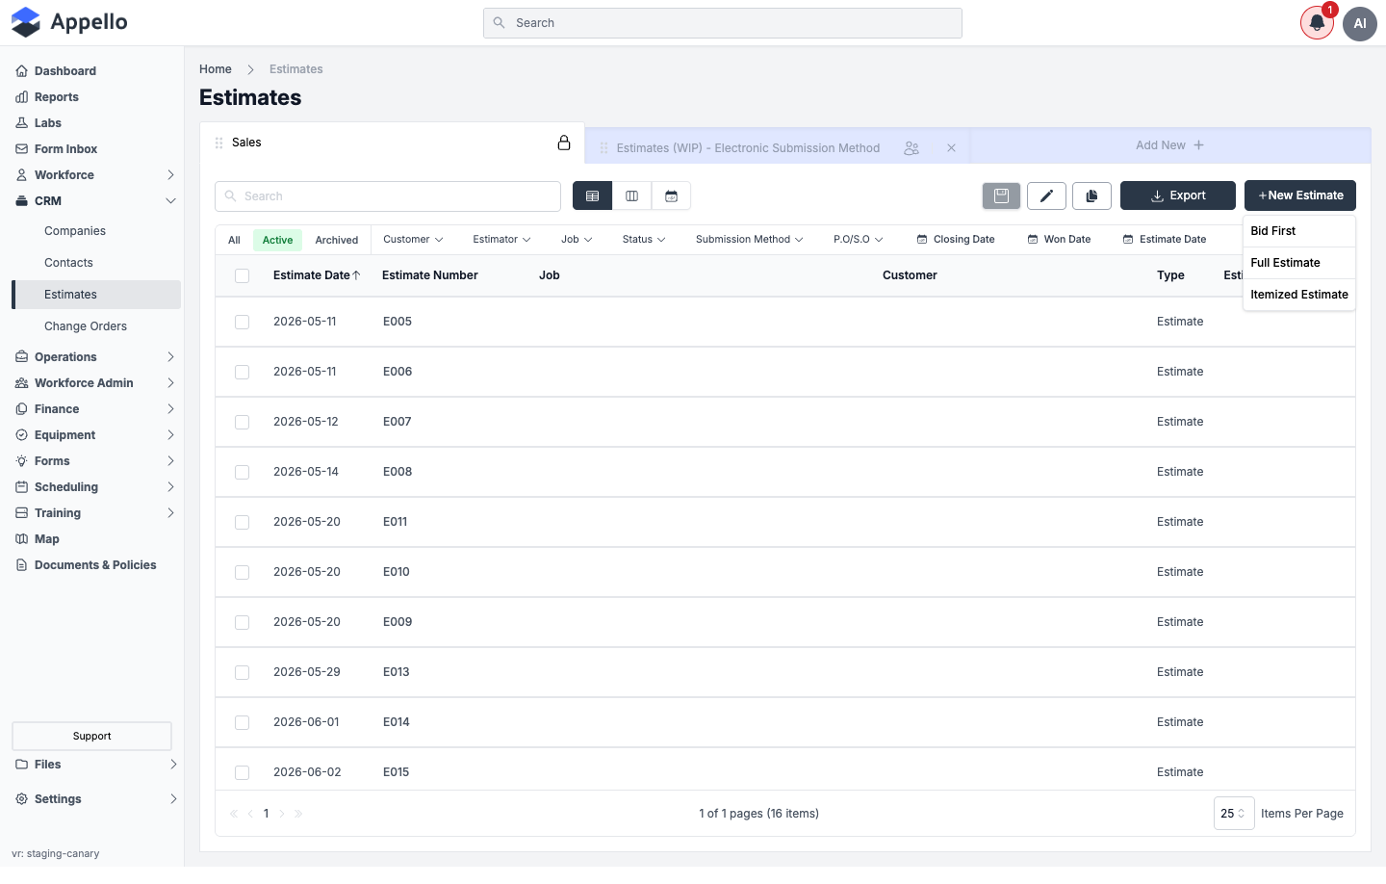Switch to table list view icon

[592, 195]
